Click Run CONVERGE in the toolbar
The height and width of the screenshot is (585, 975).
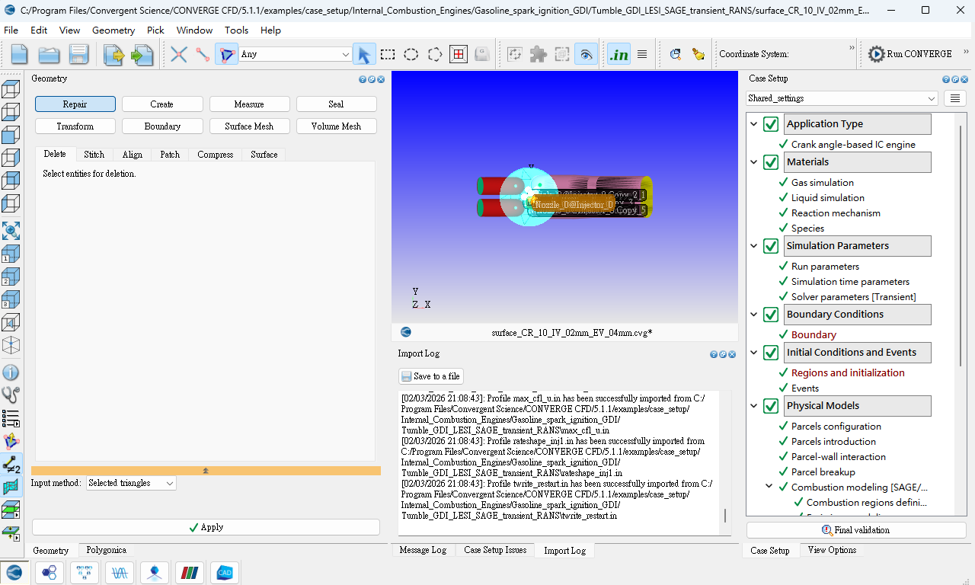911,54
